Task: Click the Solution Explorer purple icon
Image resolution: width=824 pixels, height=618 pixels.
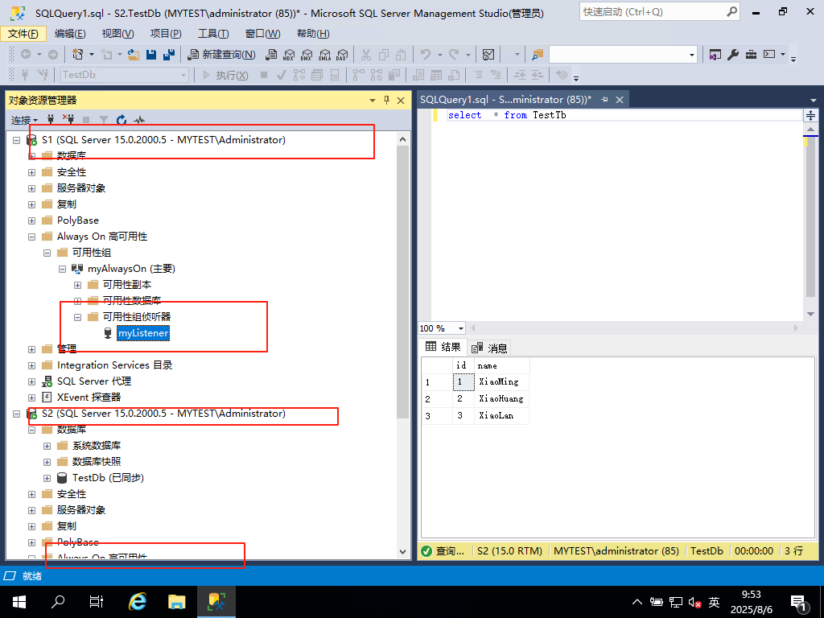Action: tap(715, 54)
